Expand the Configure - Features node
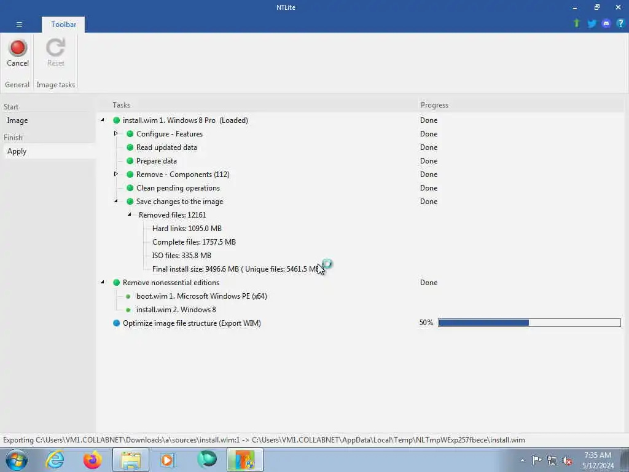Screen dimensions: 629x472 point(116,133)
